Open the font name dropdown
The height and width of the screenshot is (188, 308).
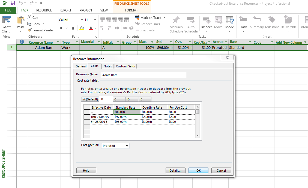pyautogui.click(x=82, y=20)
